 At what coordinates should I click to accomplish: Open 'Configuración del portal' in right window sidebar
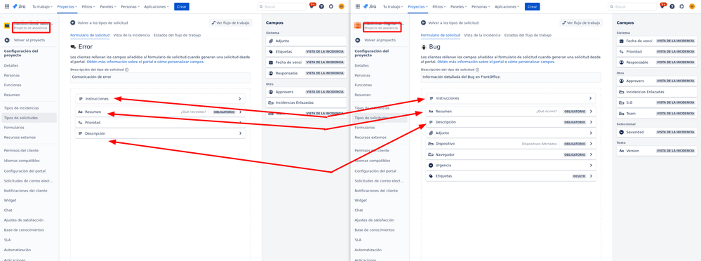tap(375, 171)
